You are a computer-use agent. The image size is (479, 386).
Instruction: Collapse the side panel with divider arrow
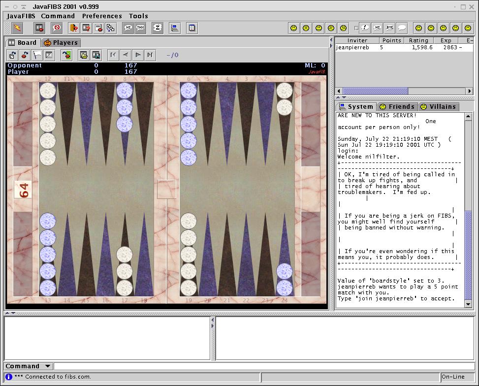point(331,46)
